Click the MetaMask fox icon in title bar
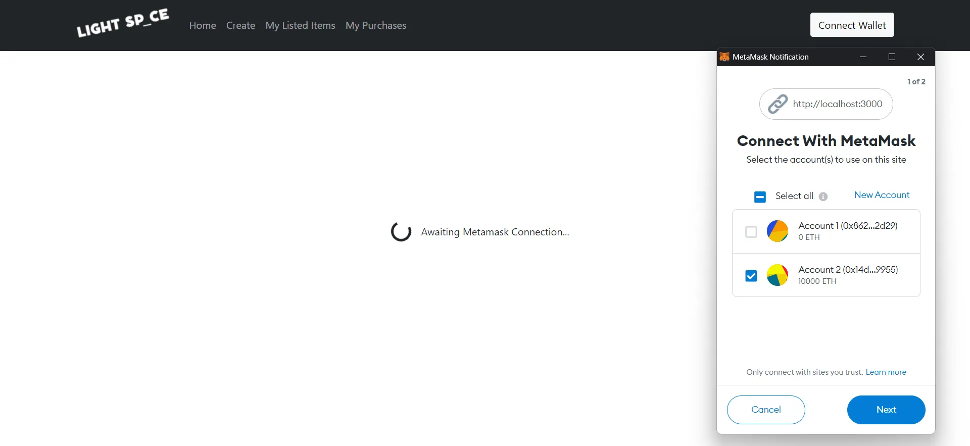 click(724, 57)
